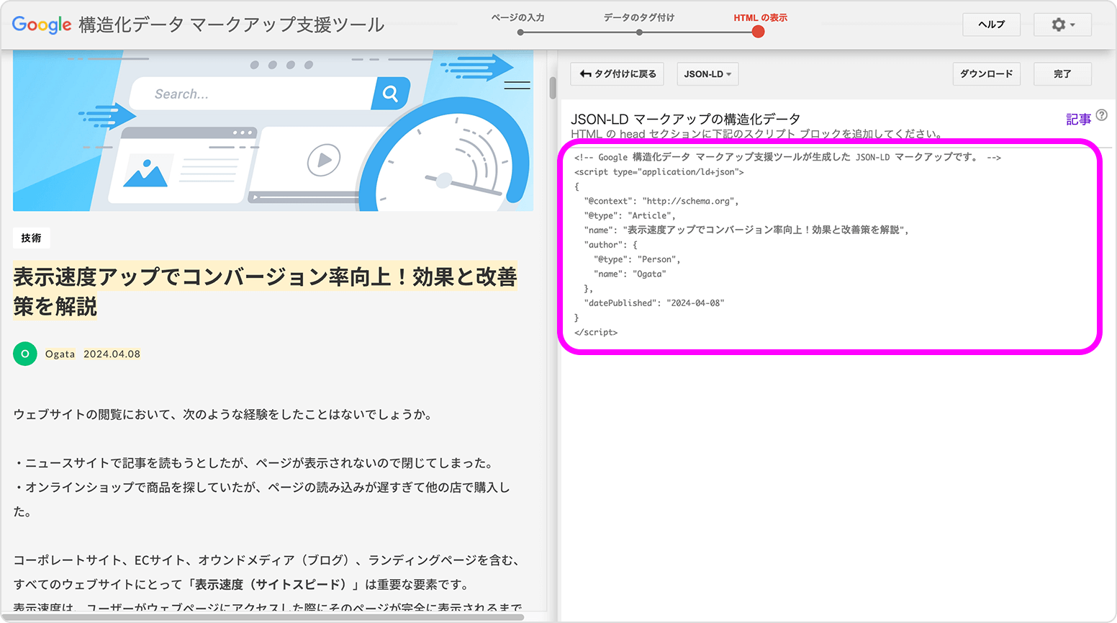Click the highlighted date 2024.04.08
The width and height of the screenshot is (1117, 623).
[112, 354]
